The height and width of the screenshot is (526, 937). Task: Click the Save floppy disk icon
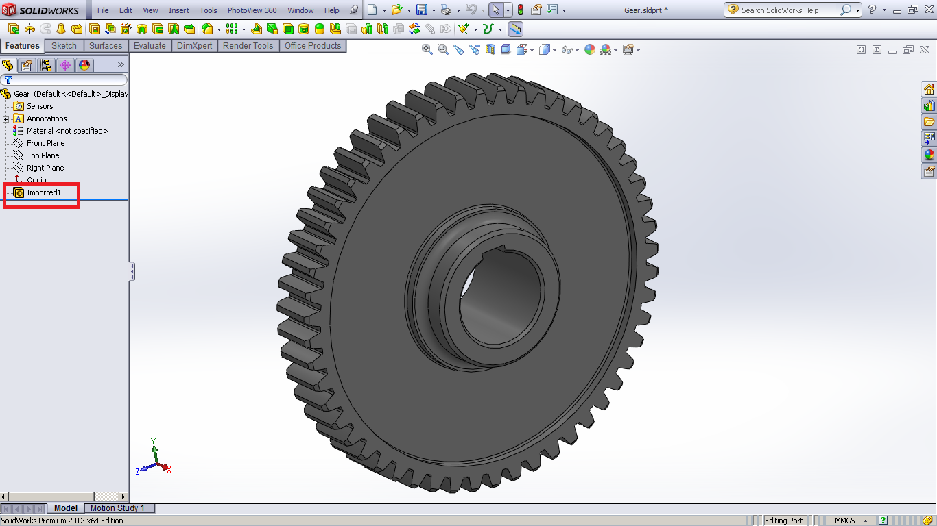point(423,10)
